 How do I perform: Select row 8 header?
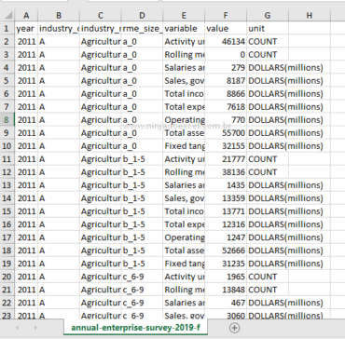[7, 120]
